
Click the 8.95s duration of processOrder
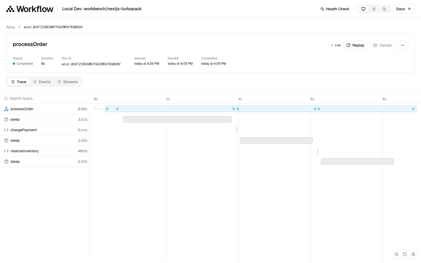(x=83, y=109)
